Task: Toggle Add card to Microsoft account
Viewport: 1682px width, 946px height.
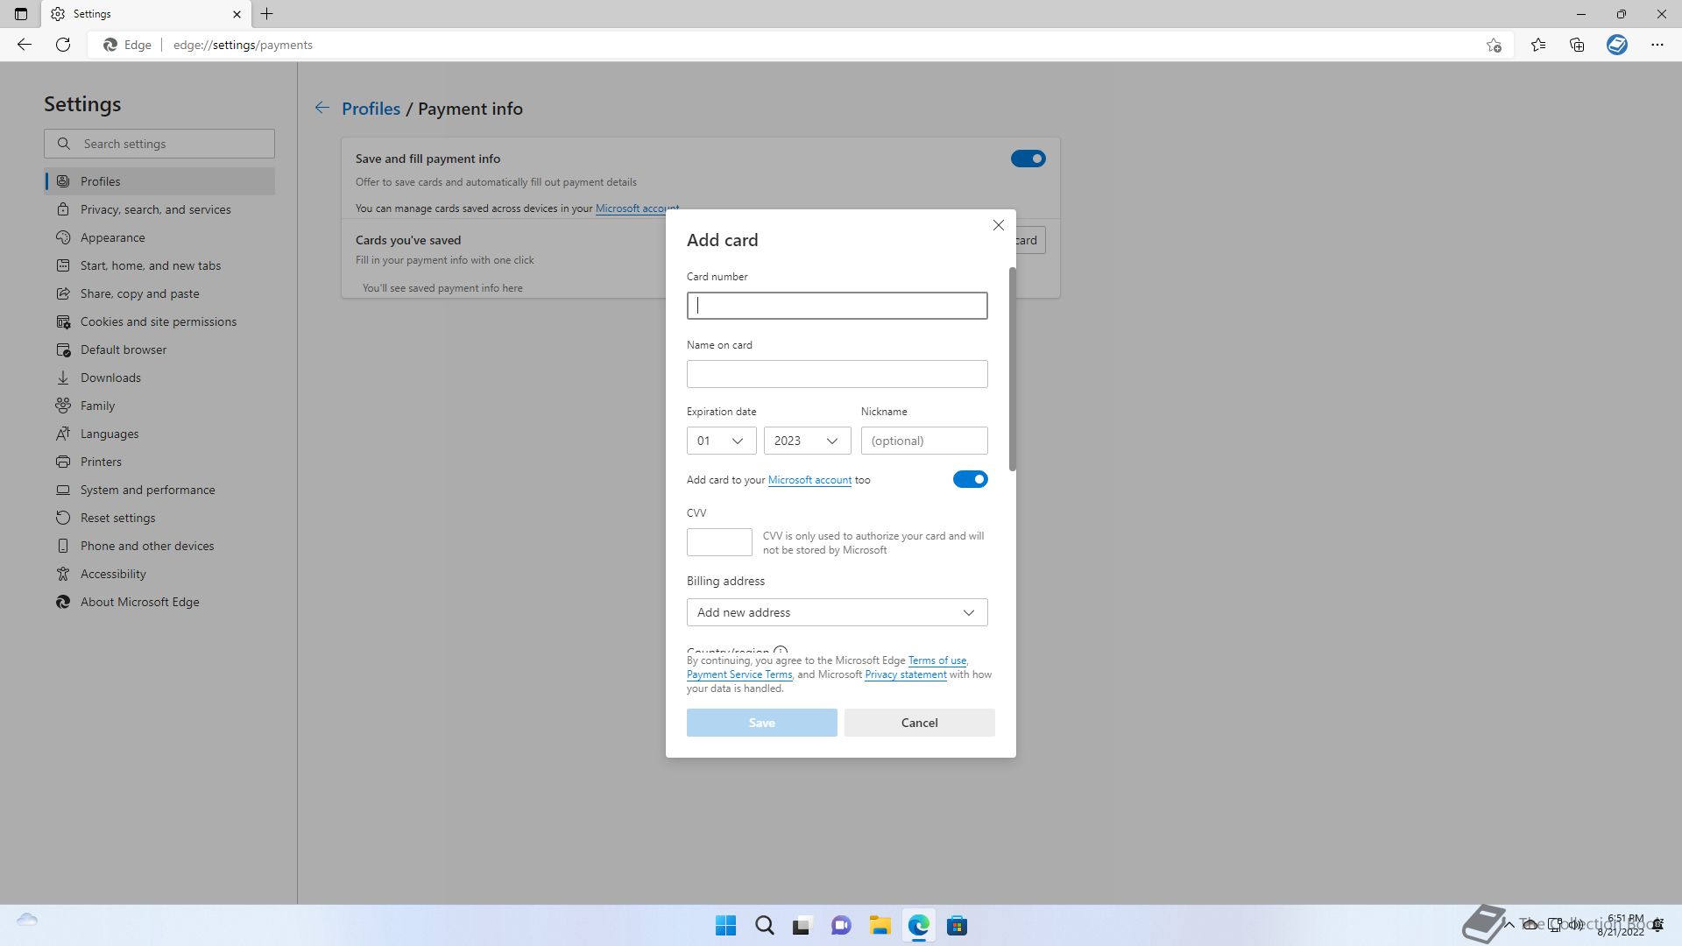Action: pyautogui.click(x=970, y=479)
